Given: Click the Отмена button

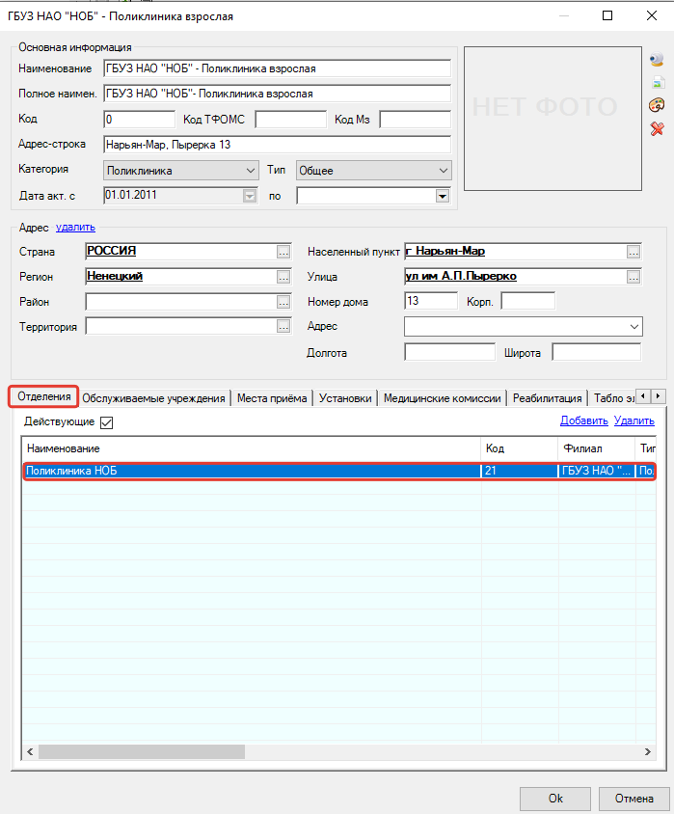Looking at the screenshot, I should (634, 799).
